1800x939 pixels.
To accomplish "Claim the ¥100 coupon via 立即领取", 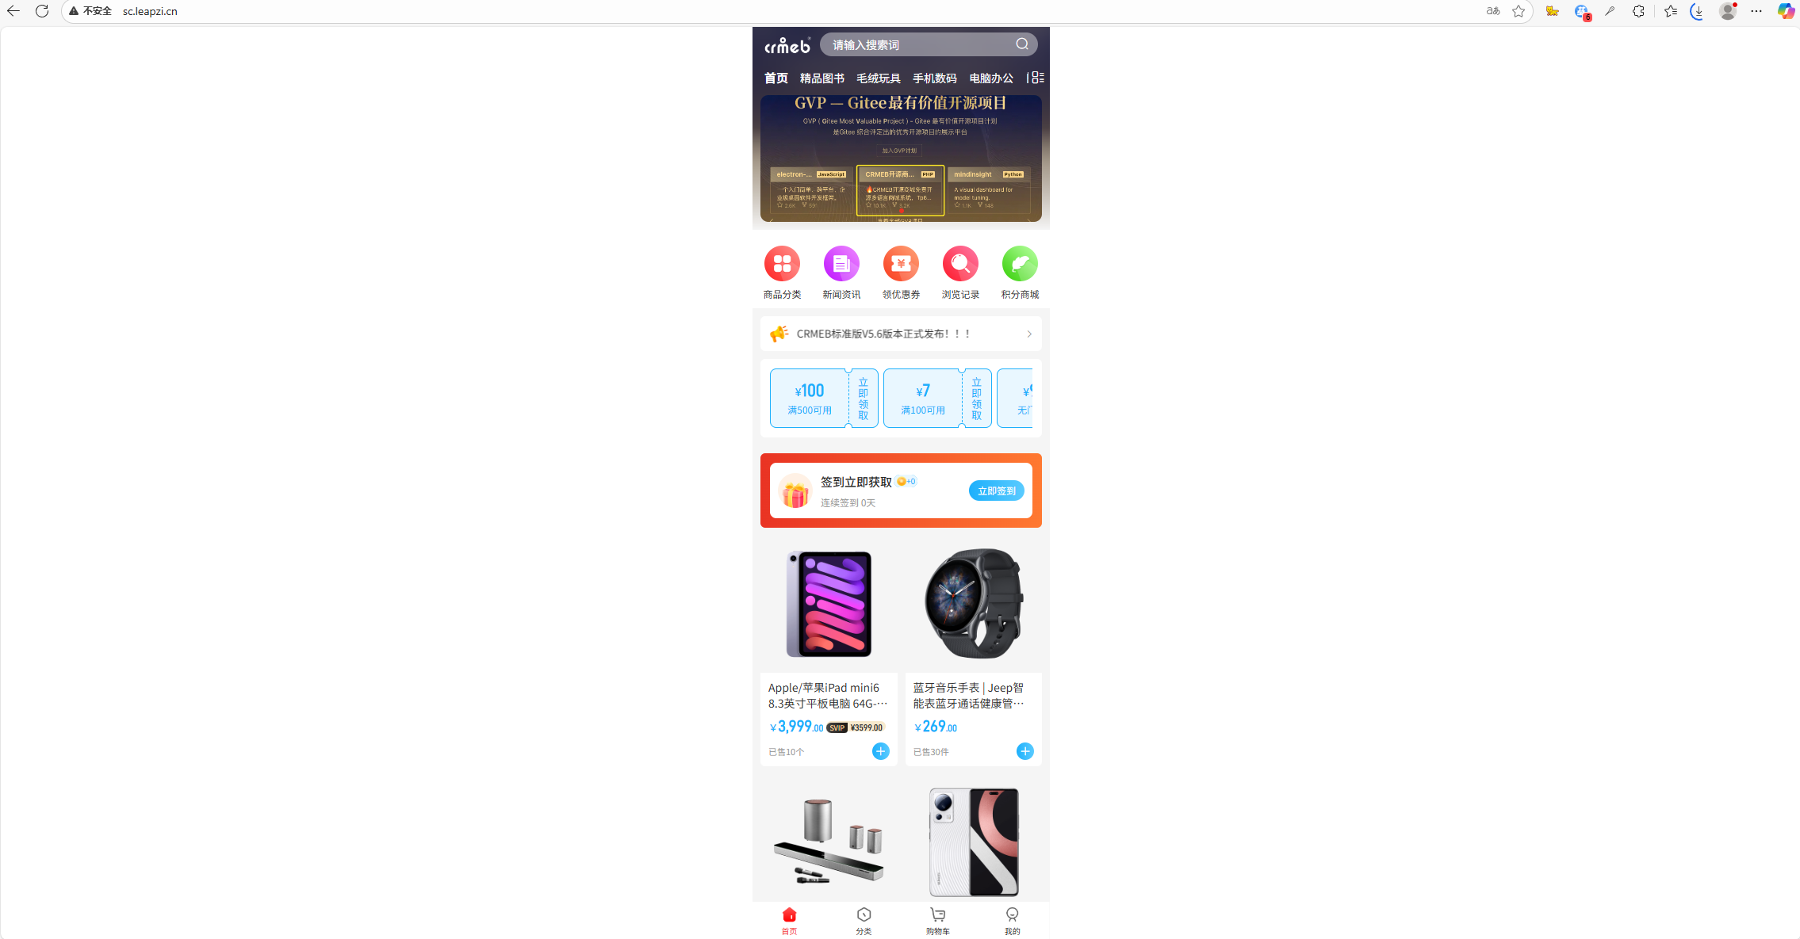I will click(864, 399).
